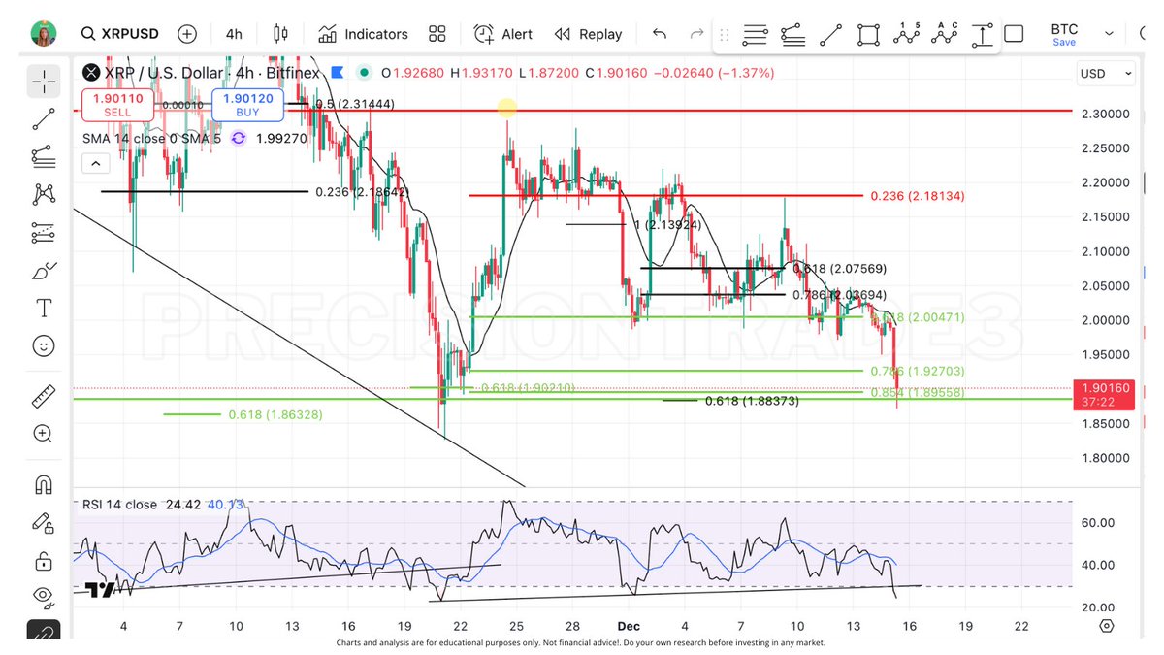Open the Gann and Fibonacci tools in sidebar
Image resolution: width=1164 pixels, height=655 pixels.
pos(44,156)
